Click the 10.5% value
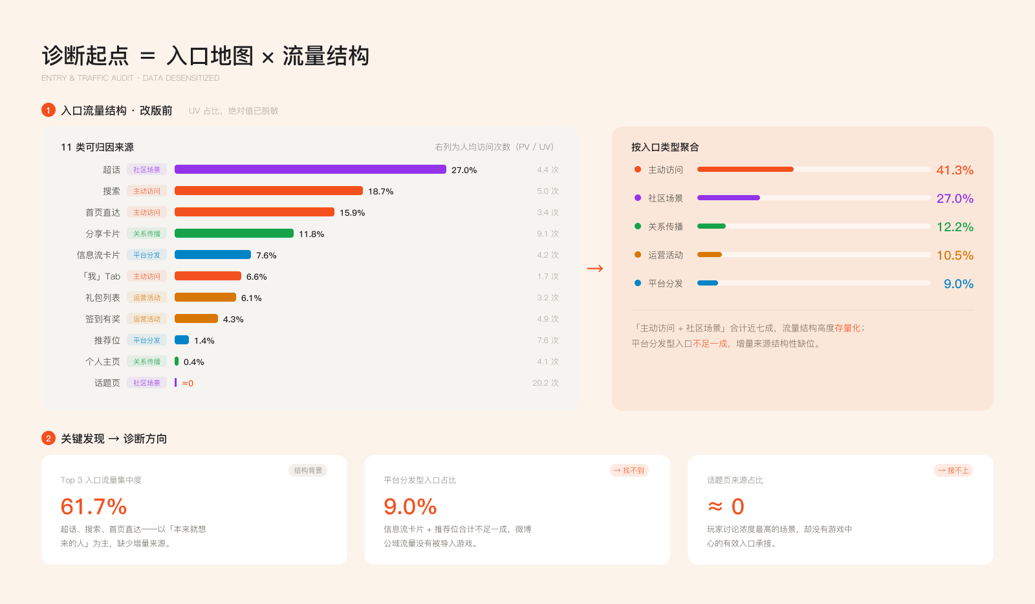1035x604 pixels. tap(955, 255)
